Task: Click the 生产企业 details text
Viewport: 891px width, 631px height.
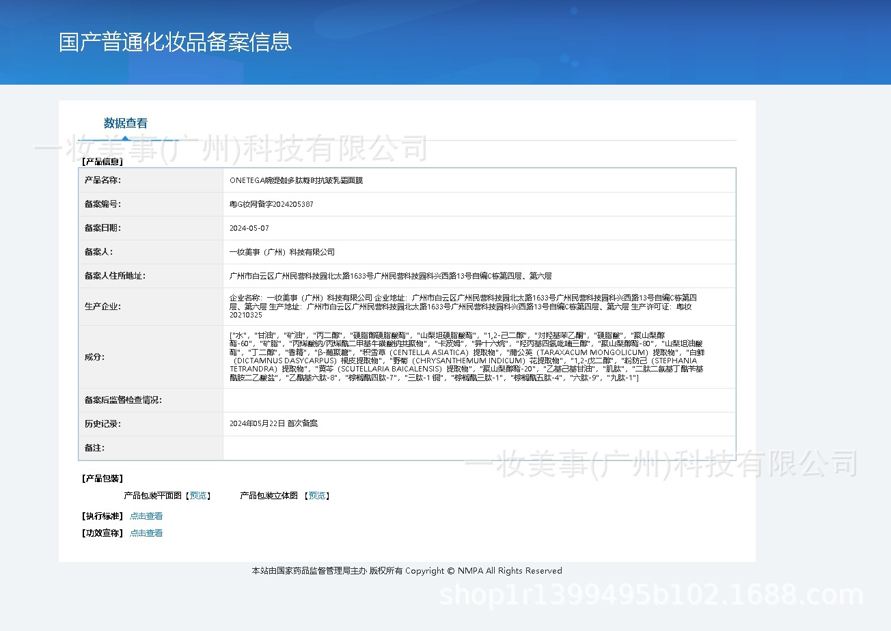Action: coord(463,307)
